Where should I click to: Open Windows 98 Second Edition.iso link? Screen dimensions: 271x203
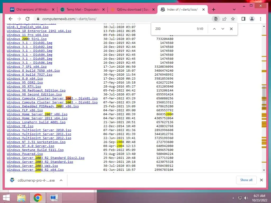(34, 94)
